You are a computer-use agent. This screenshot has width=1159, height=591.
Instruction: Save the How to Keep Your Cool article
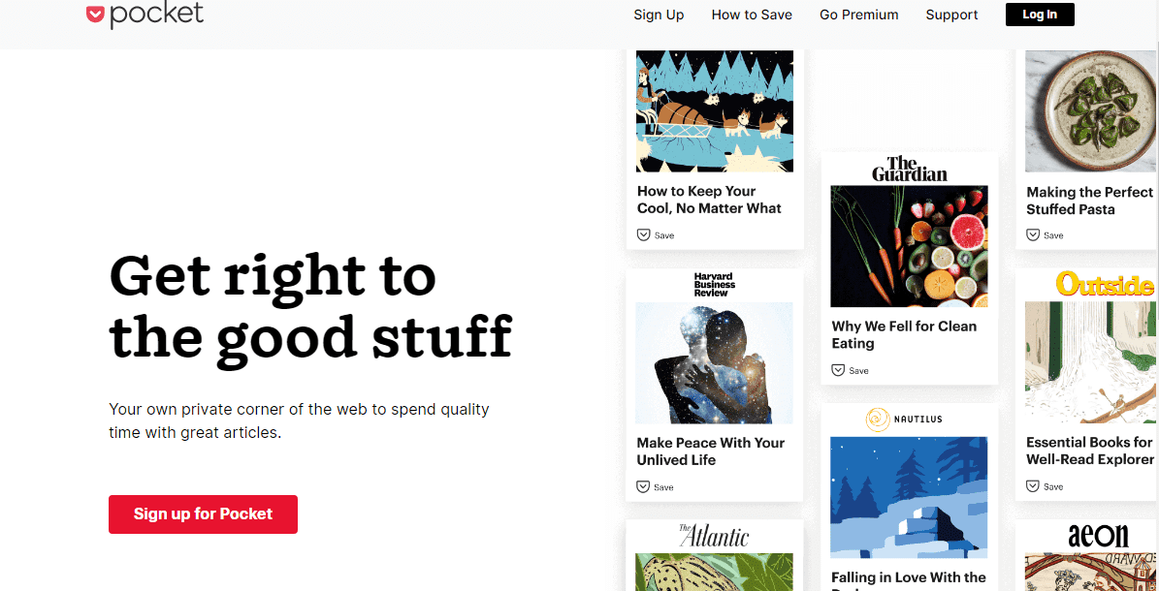(656, 234)
